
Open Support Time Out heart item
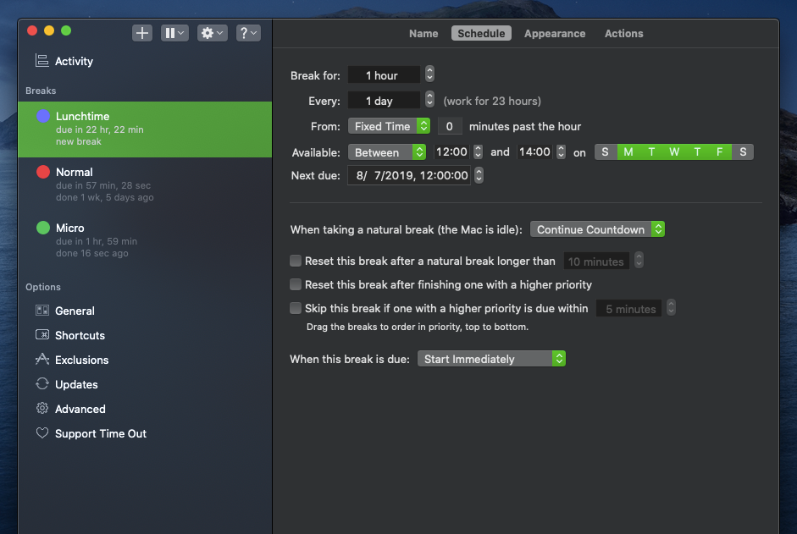pos(100,433)
